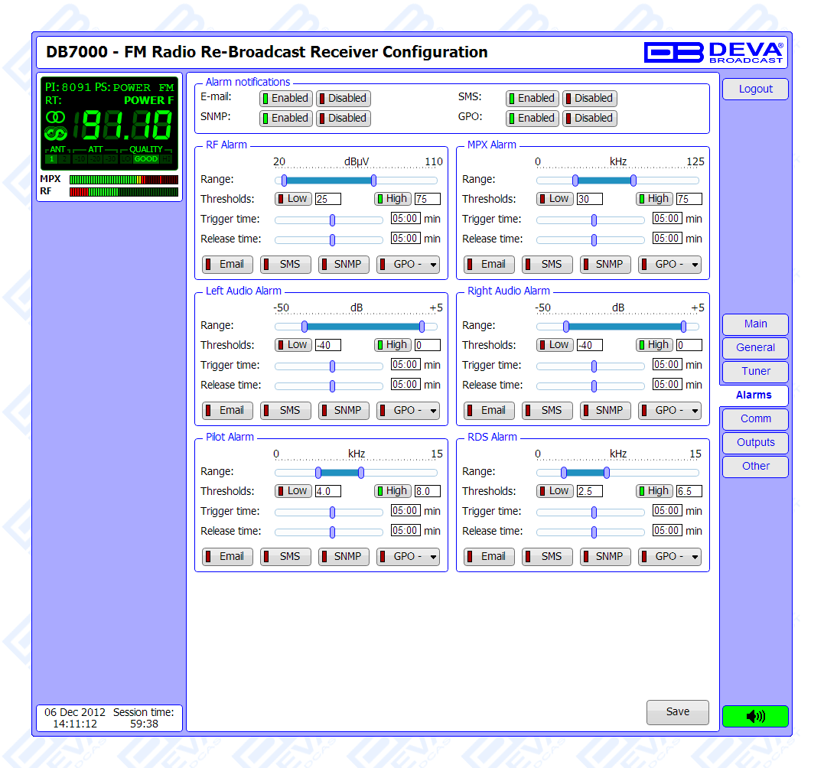Disable SNMP alarm notifications
824x768 pixels.
343,118
